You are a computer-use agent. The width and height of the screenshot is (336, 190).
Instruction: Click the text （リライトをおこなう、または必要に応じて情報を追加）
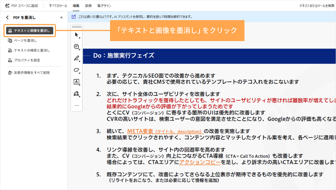pos(164,180)
